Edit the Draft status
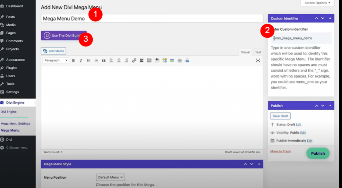342x188 pixels. point(298,125)
